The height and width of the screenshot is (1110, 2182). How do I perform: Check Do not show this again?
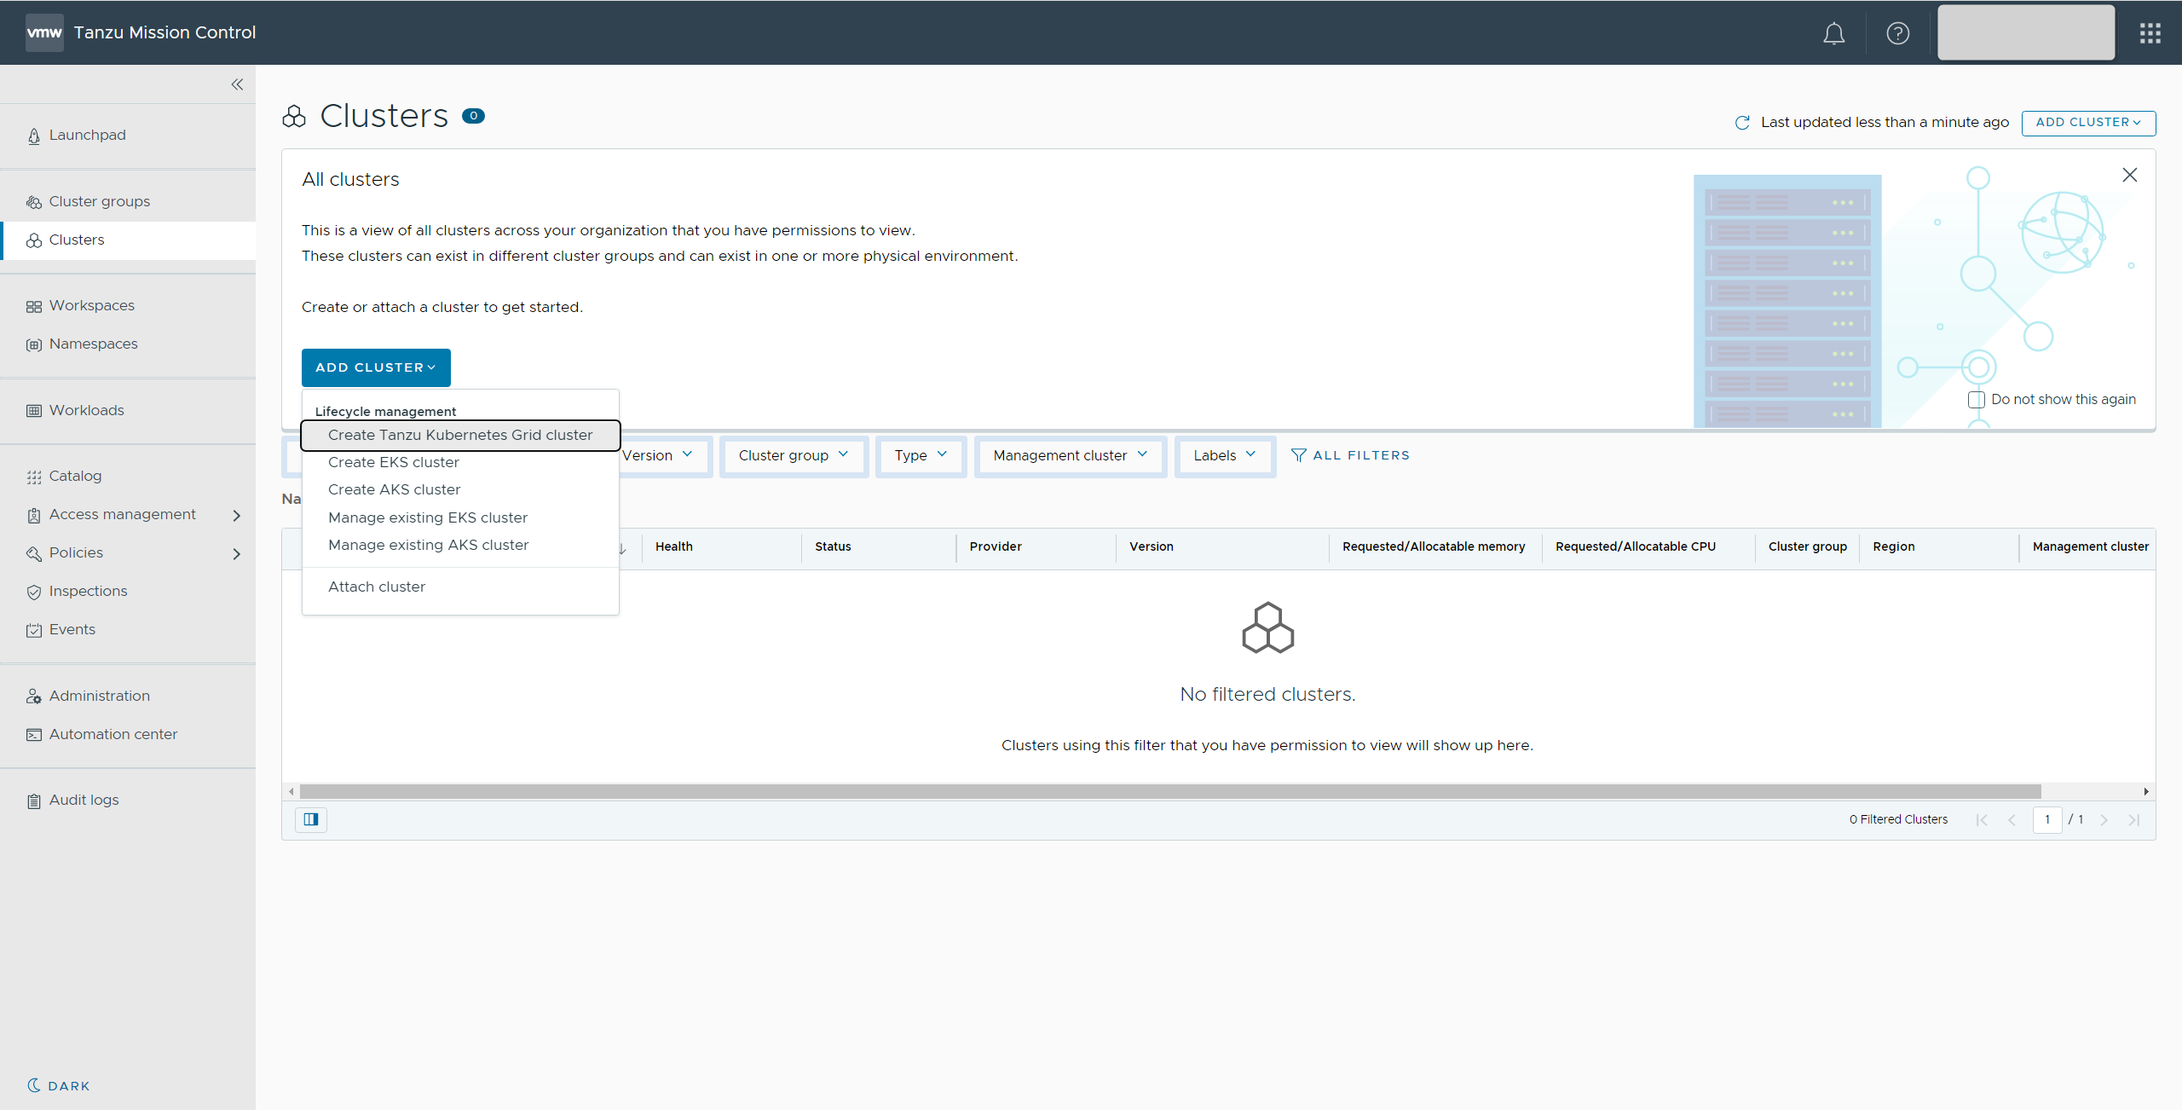1976,400
